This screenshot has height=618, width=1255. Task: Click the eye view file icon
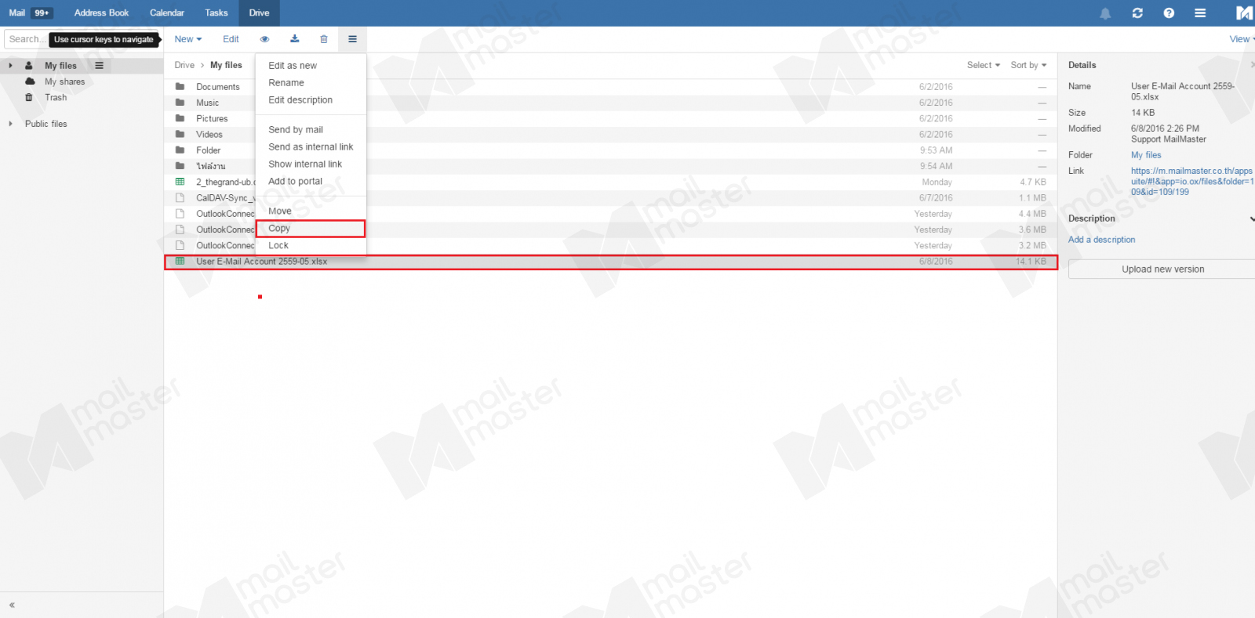coord(265,39)
